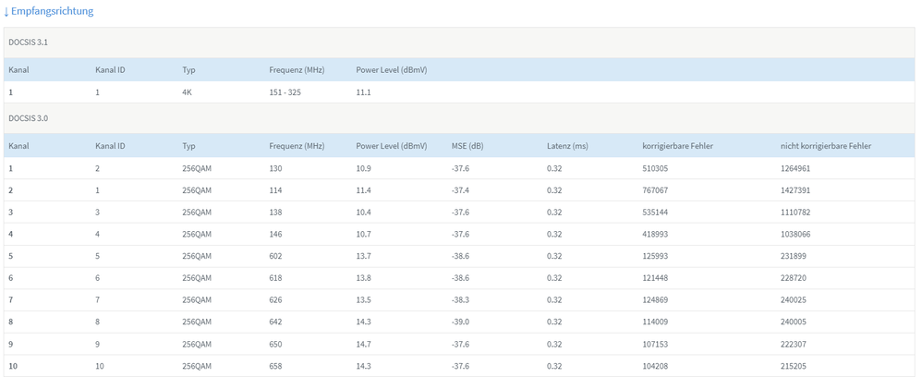
Task: Click frequency value 658
Action: click(x=275, y=367)
